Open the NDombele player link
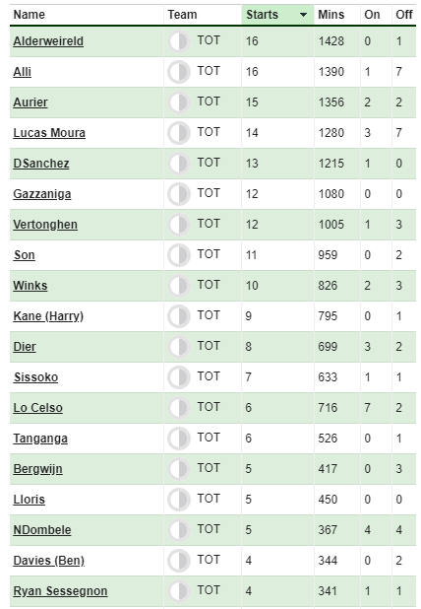Viewport: 421px width, 609px height. click(42, 530)
